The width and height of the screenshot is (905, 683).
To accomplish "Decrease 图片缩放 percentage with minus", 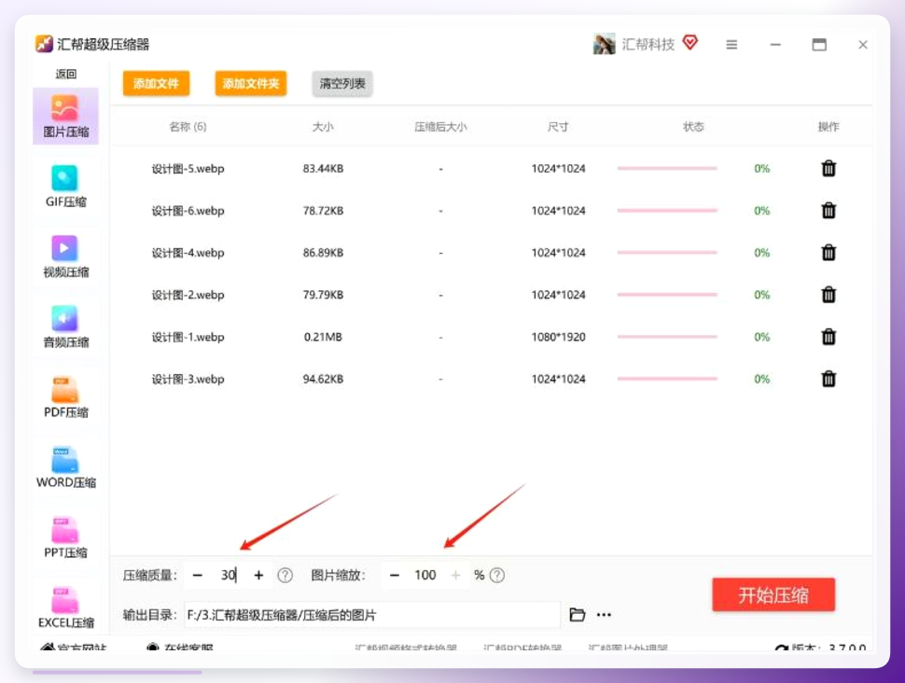I will [x=395, y=575].
